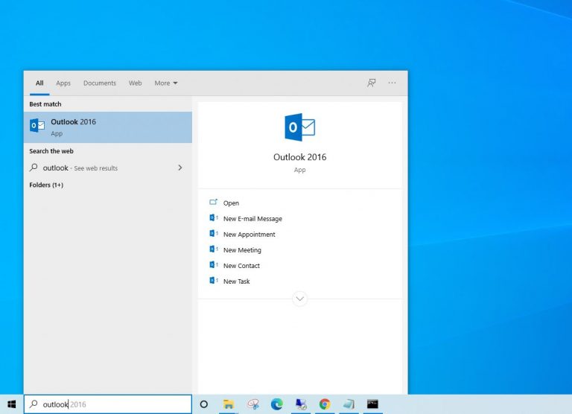This screenshot has width=572, height=414.
Task: Expand web results arrow for outlook
Action: click(179, 168)
